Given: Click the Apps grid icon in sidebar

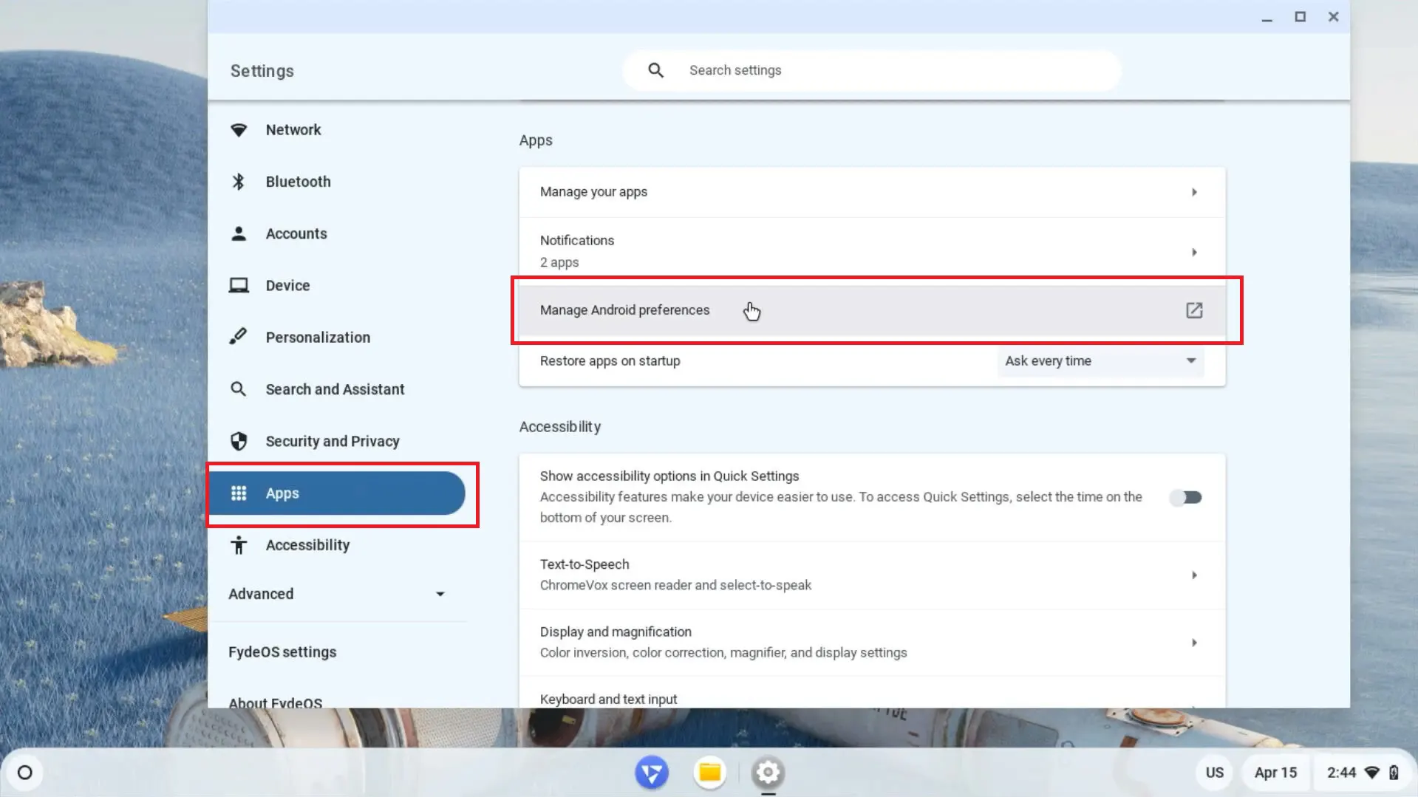Looking at the screenshot, I should tap(239, 493).
